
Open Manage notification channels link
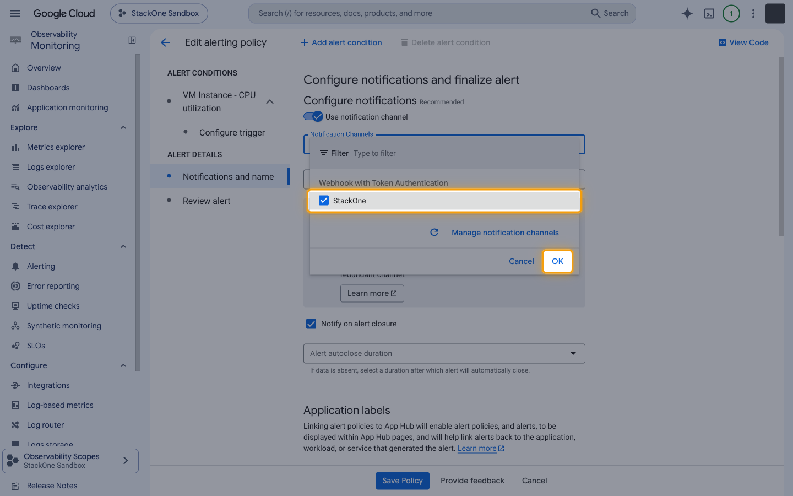[505, 233]
